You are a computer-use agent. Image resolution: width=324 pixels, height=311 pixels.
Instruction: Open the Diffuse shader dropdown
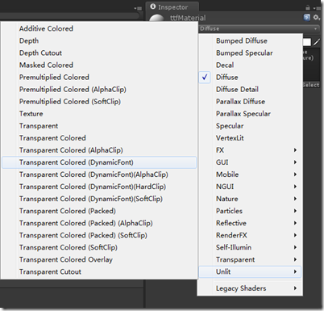coord(260,28)
